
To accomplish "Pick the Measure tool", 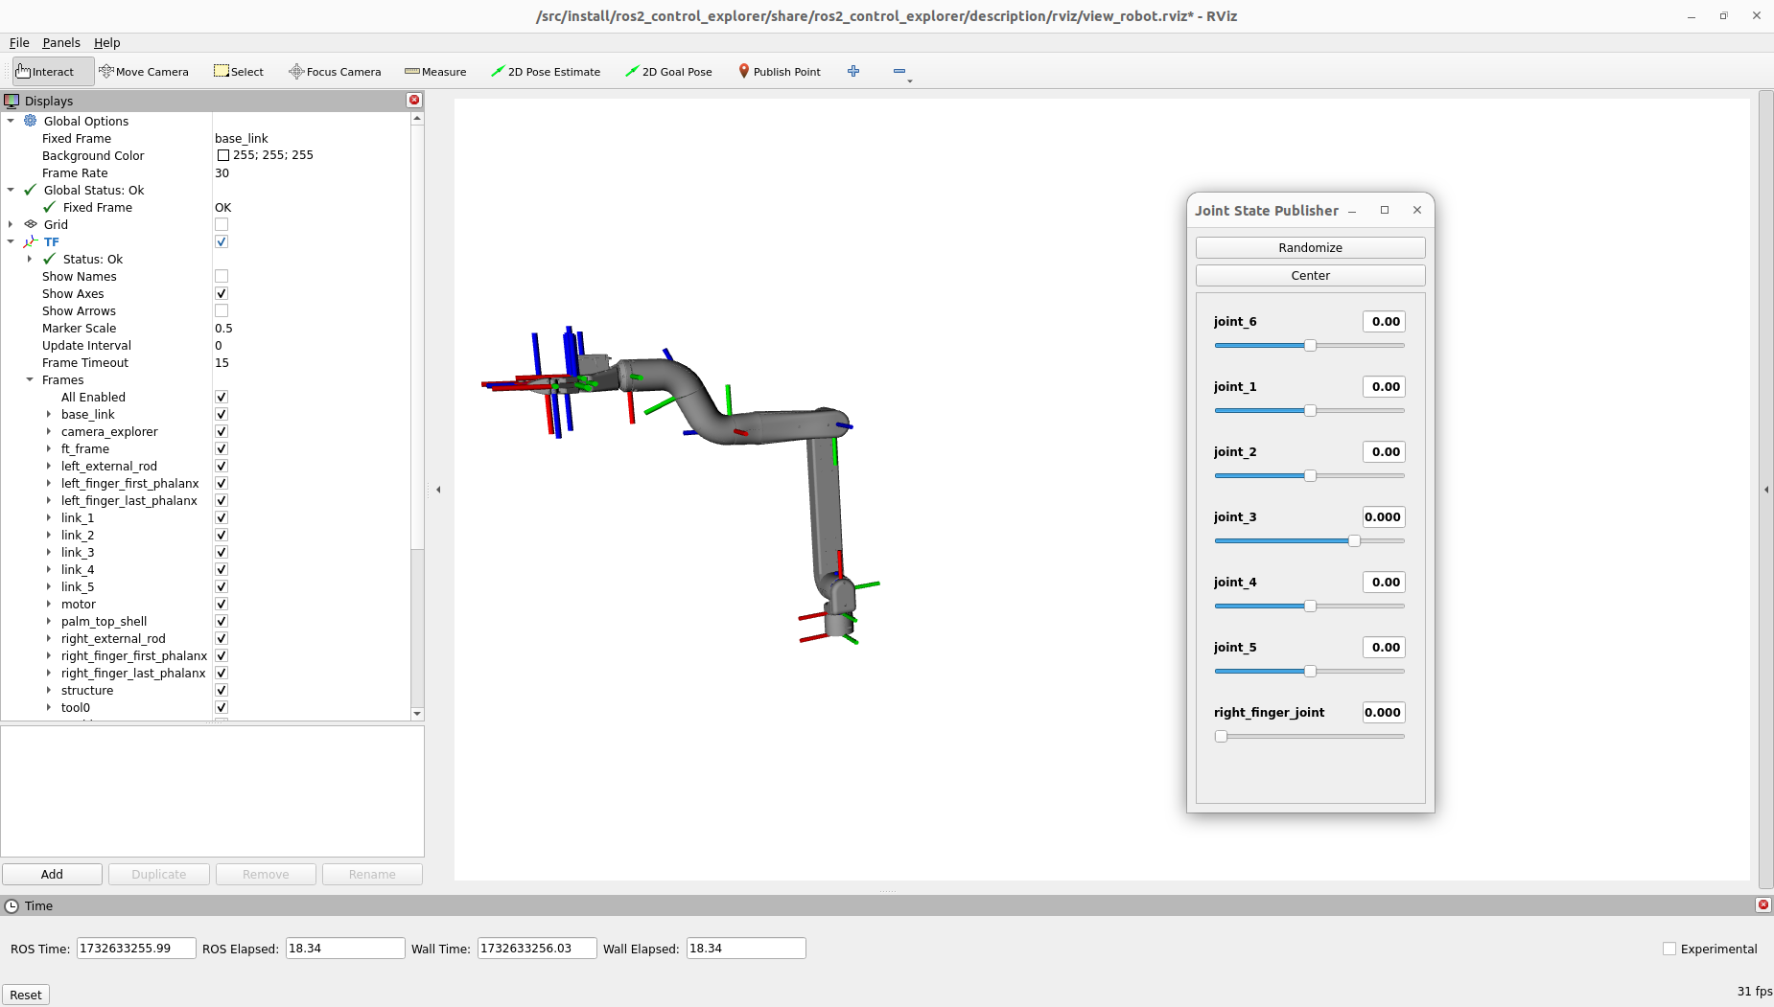I will pyautogui.click(x=435, y=72).
